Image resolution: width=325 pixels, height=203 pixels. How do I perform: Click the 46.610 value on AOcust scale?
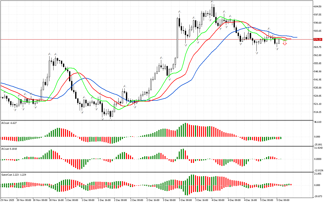[318, 122]
